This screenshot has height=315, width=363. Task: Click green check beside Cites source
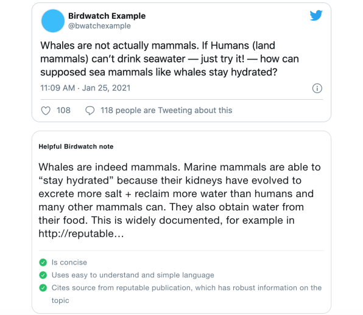tap(43, 288)
